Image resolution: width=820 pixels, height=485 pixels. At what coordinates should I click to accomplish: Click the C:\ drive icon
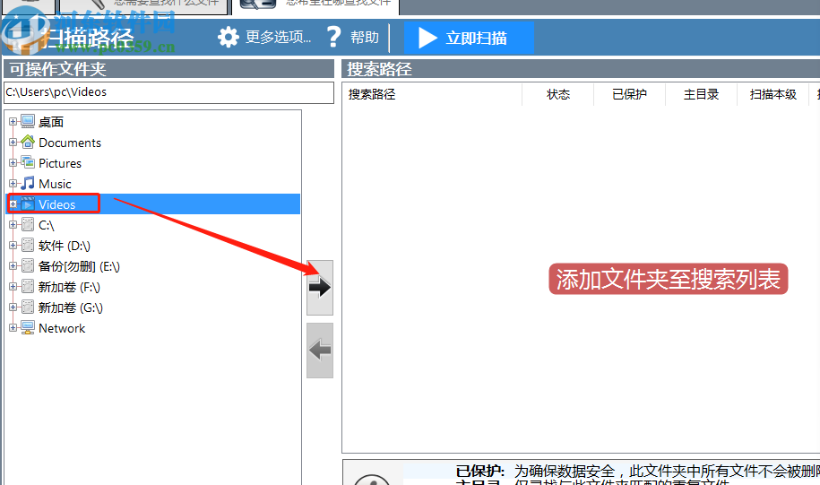pyautogui.click(x=28, y=225)
